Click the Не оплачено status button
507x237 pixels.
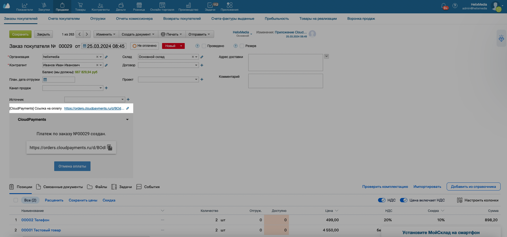(x=145, y=46)
